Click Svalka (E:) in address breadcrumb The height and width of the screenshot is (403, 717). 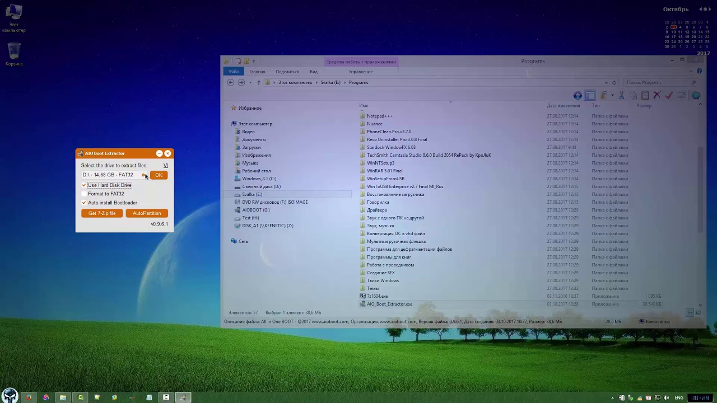pos(330,83)
